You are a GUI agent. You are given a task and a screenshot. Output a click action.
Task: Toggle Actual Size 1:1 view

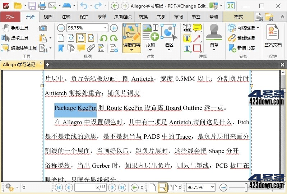(61, 38)
